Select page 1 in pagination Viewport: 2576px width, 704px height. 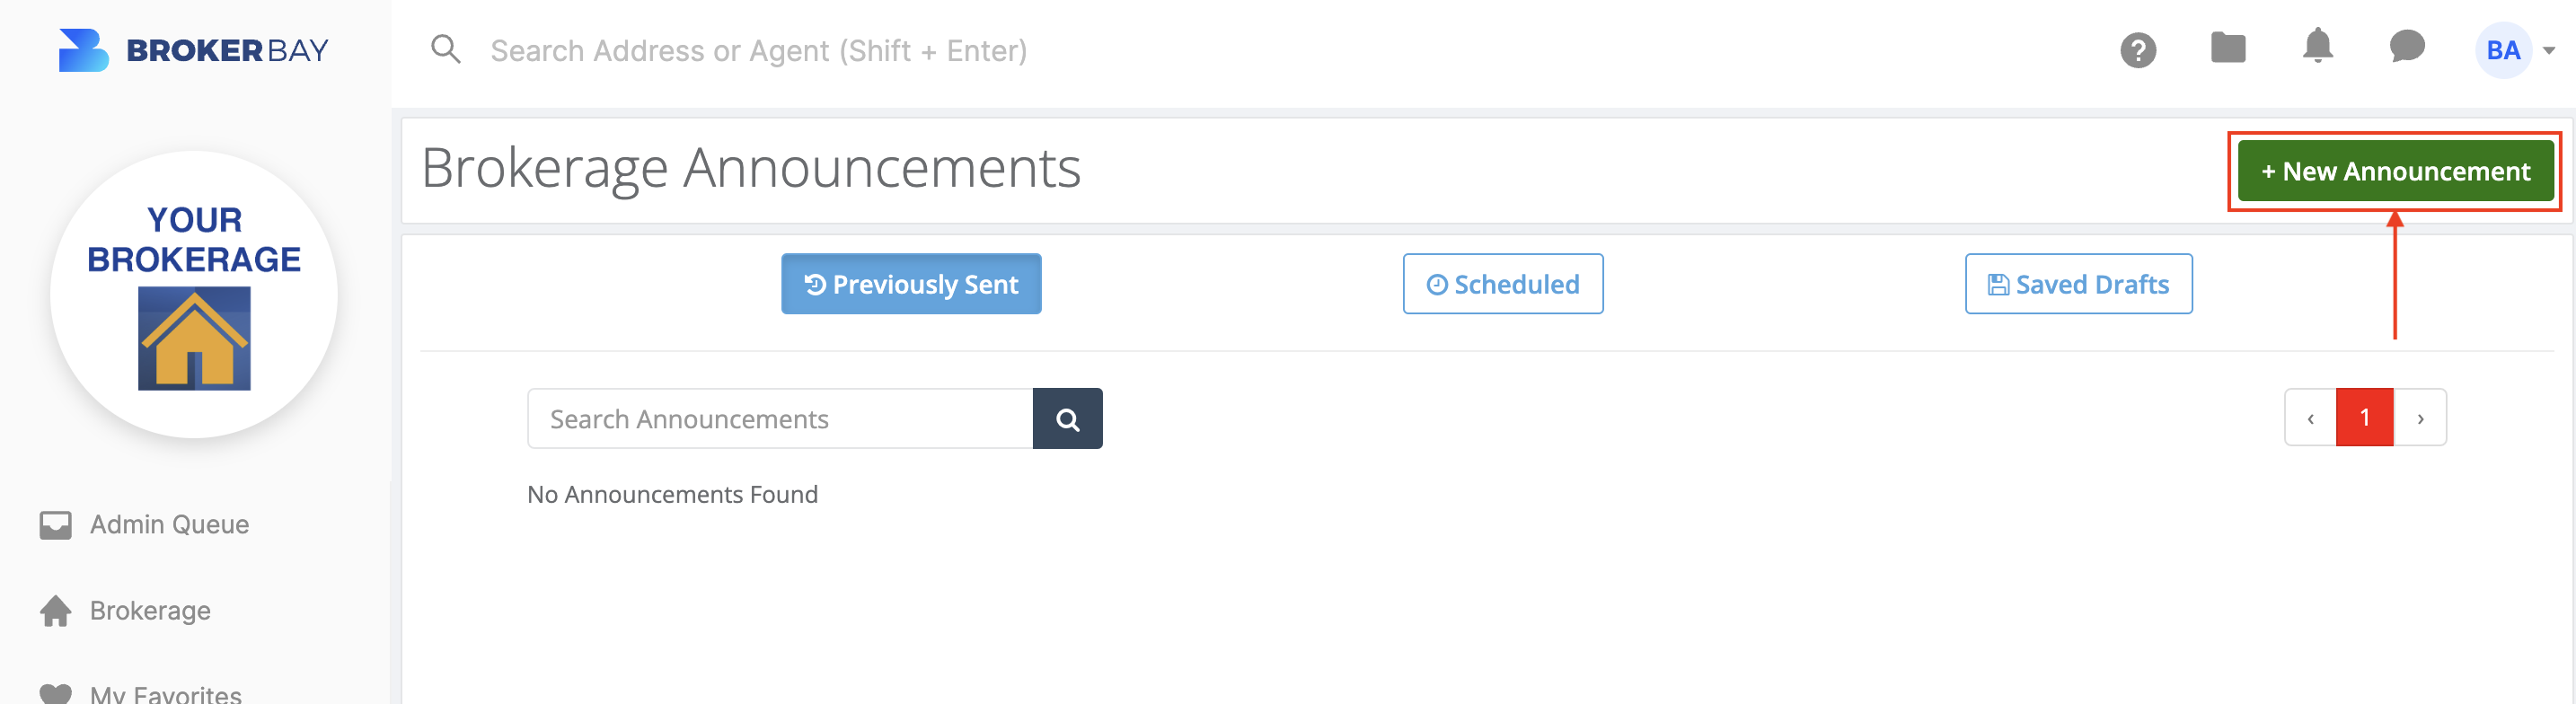(2364, 418)
